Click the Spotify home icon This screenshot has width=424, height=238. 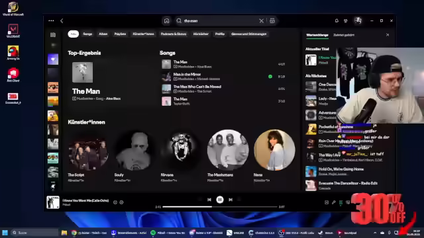click(166, 20)
